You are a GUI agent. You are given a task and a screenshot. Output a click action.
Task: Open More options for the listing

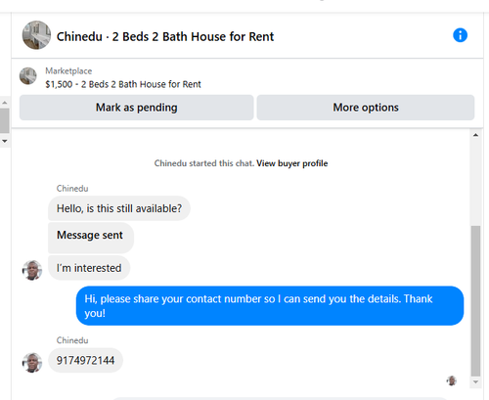point(366,108)
